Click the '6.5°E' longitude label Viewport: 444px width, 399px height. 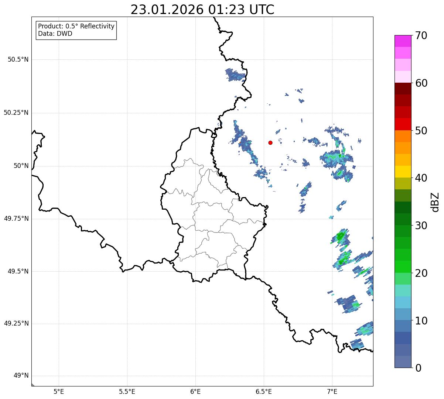tap(264, 391)
